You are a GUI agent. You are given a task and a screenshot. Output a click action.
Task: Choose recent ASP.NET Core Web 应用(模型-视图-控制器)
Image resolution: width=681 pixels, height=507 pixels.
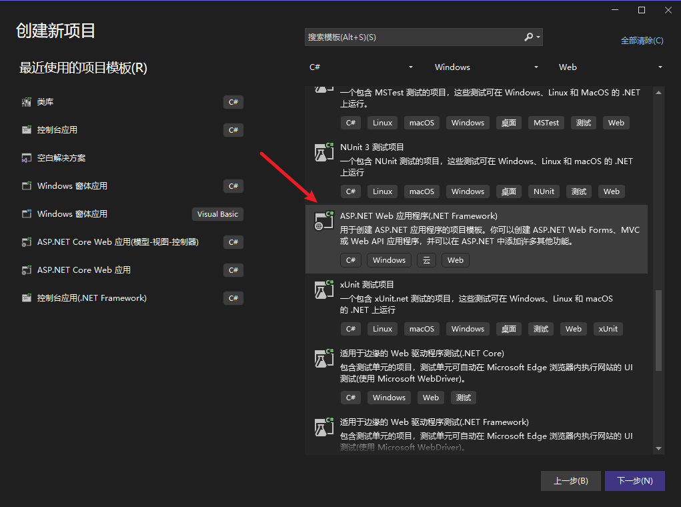click(x=131, y=242)
